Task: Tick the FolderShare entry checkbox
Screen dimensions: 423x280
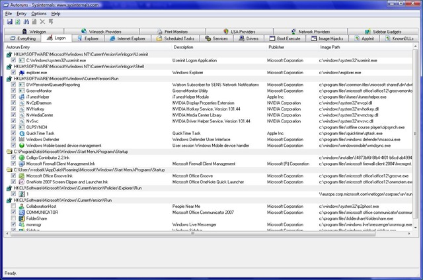Action: pos(13,218)
